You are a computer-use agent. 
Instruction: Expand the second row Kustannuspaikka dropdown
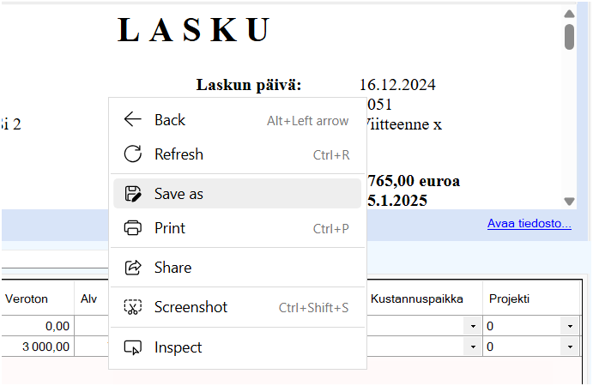(472, 347)
